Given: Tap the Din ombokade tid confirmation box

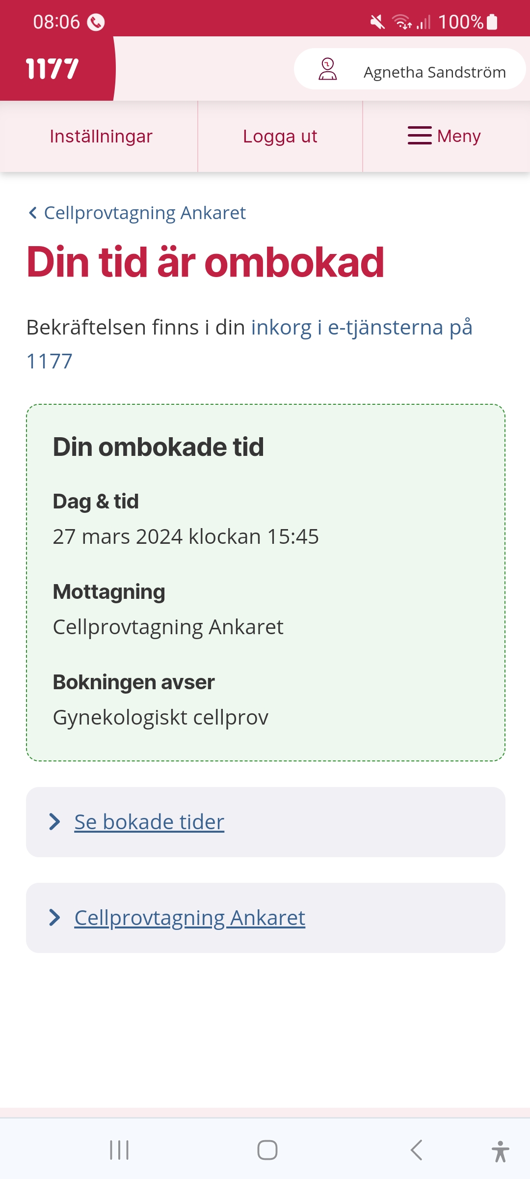Looking at the screenshot, I should 265,582.
